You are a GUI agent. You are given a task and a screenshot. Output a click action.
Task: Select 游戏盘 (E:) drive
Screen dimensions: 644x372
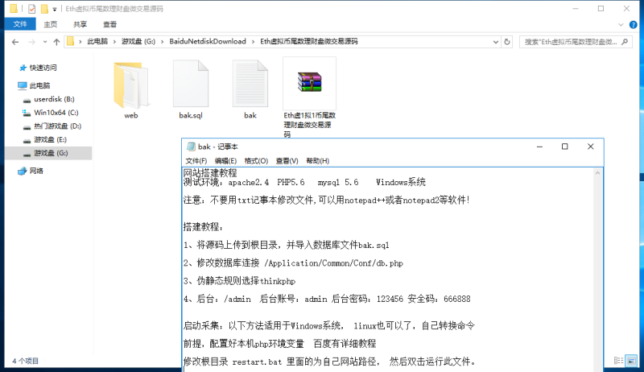pyautogui.click(x=50, y=139)
